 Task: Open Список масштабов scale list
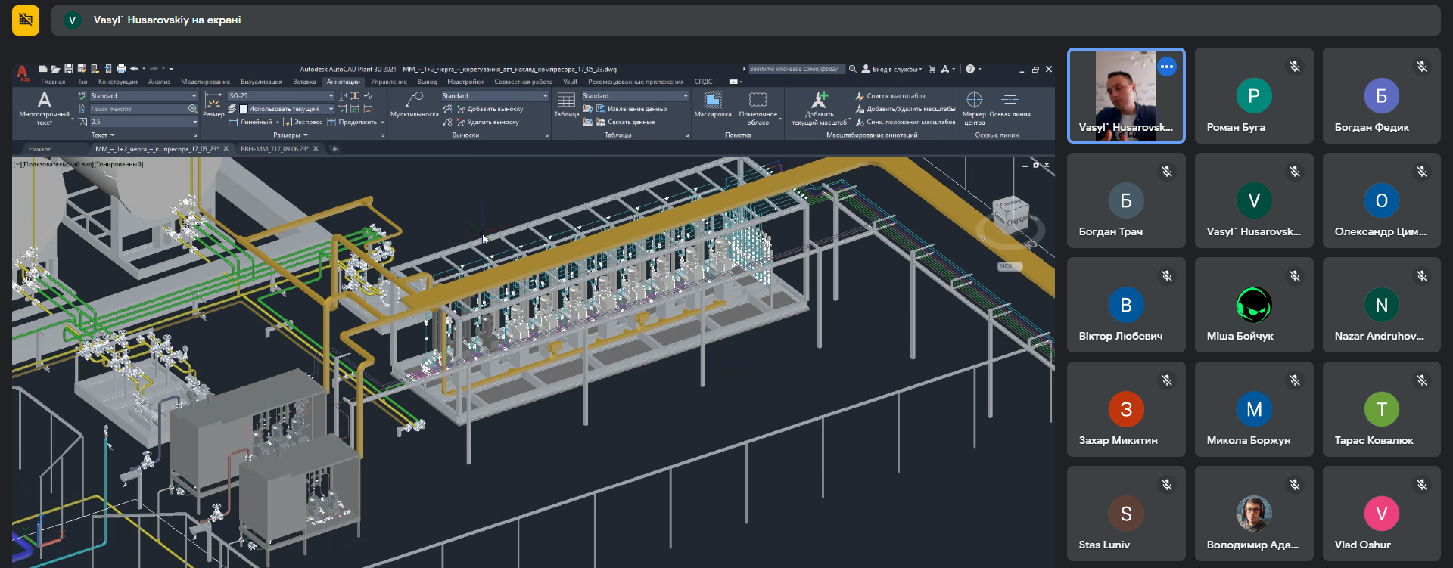tap(890, 96)
